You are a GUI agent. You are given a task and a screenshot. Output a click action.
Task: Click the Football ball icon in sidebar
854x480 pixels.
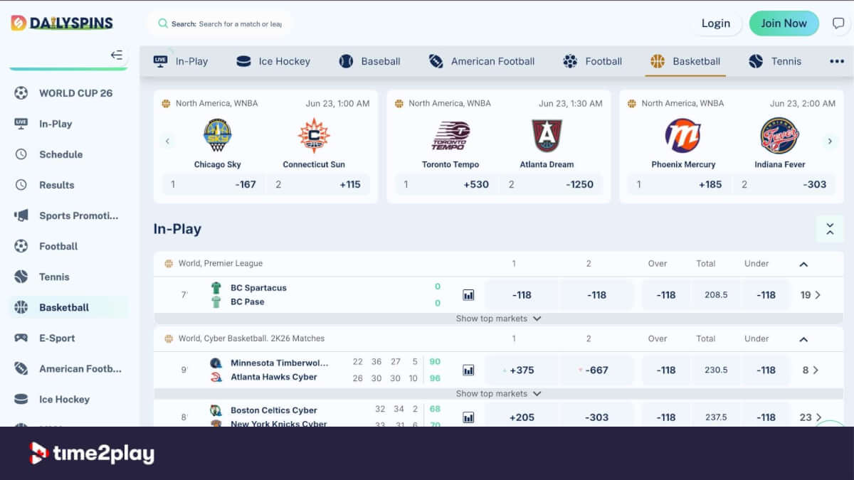(21, 246)
